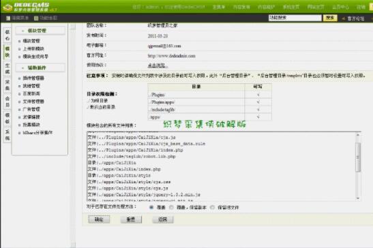This screenshot has width=373, height=248.
Task: Open 主菜单 in the top navigation
Action: click(218, 7)
